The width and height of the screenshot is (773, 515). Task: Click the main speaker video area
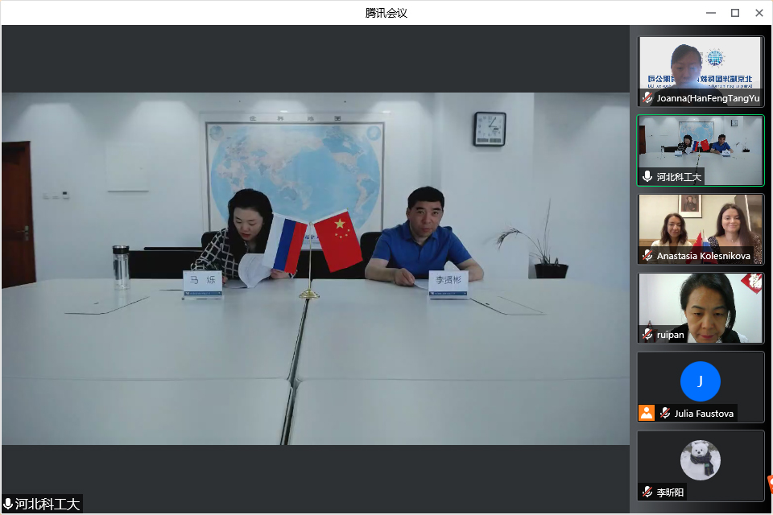(x=316, y=268)
